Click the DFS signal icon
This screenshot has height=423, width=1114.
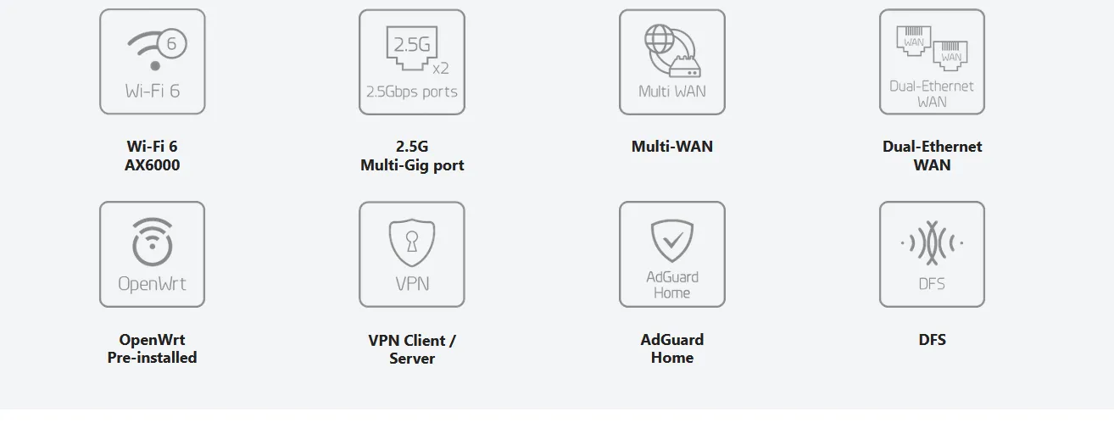click(932, 254)
